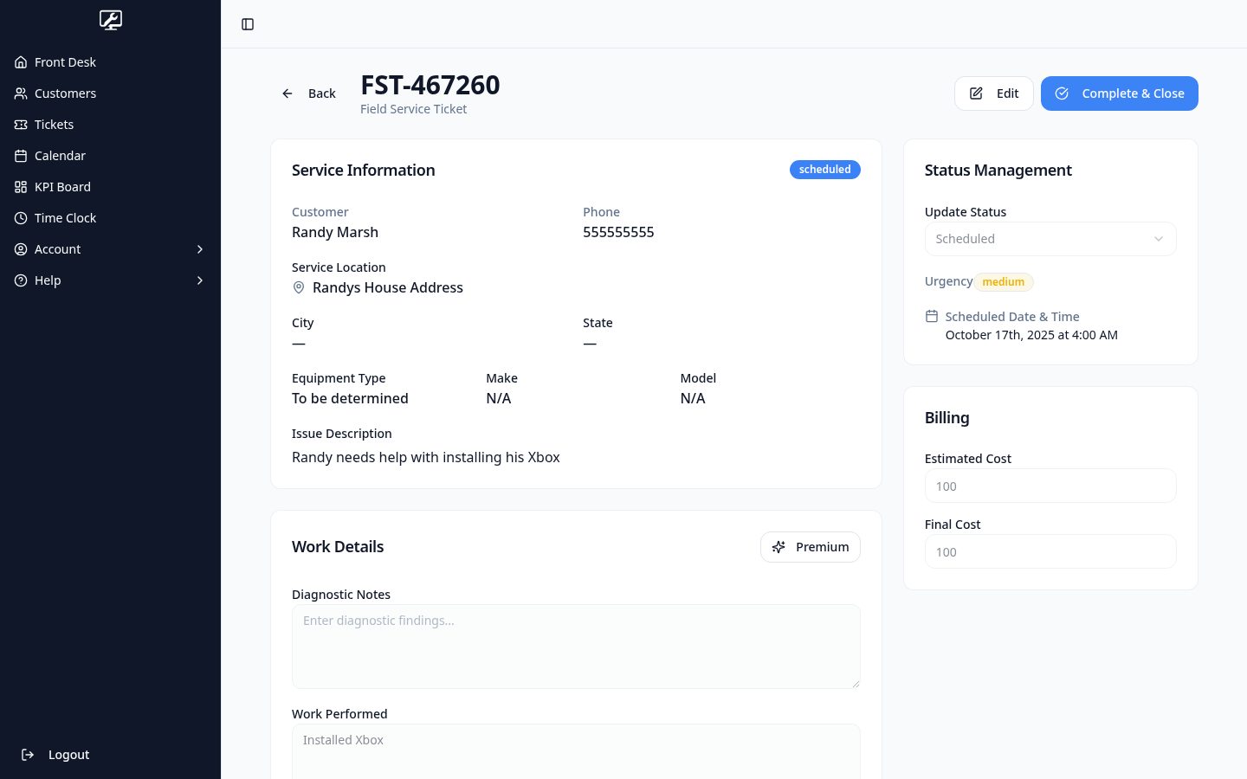Click the Premium button

pyautogui.click(x=810, y=547)
